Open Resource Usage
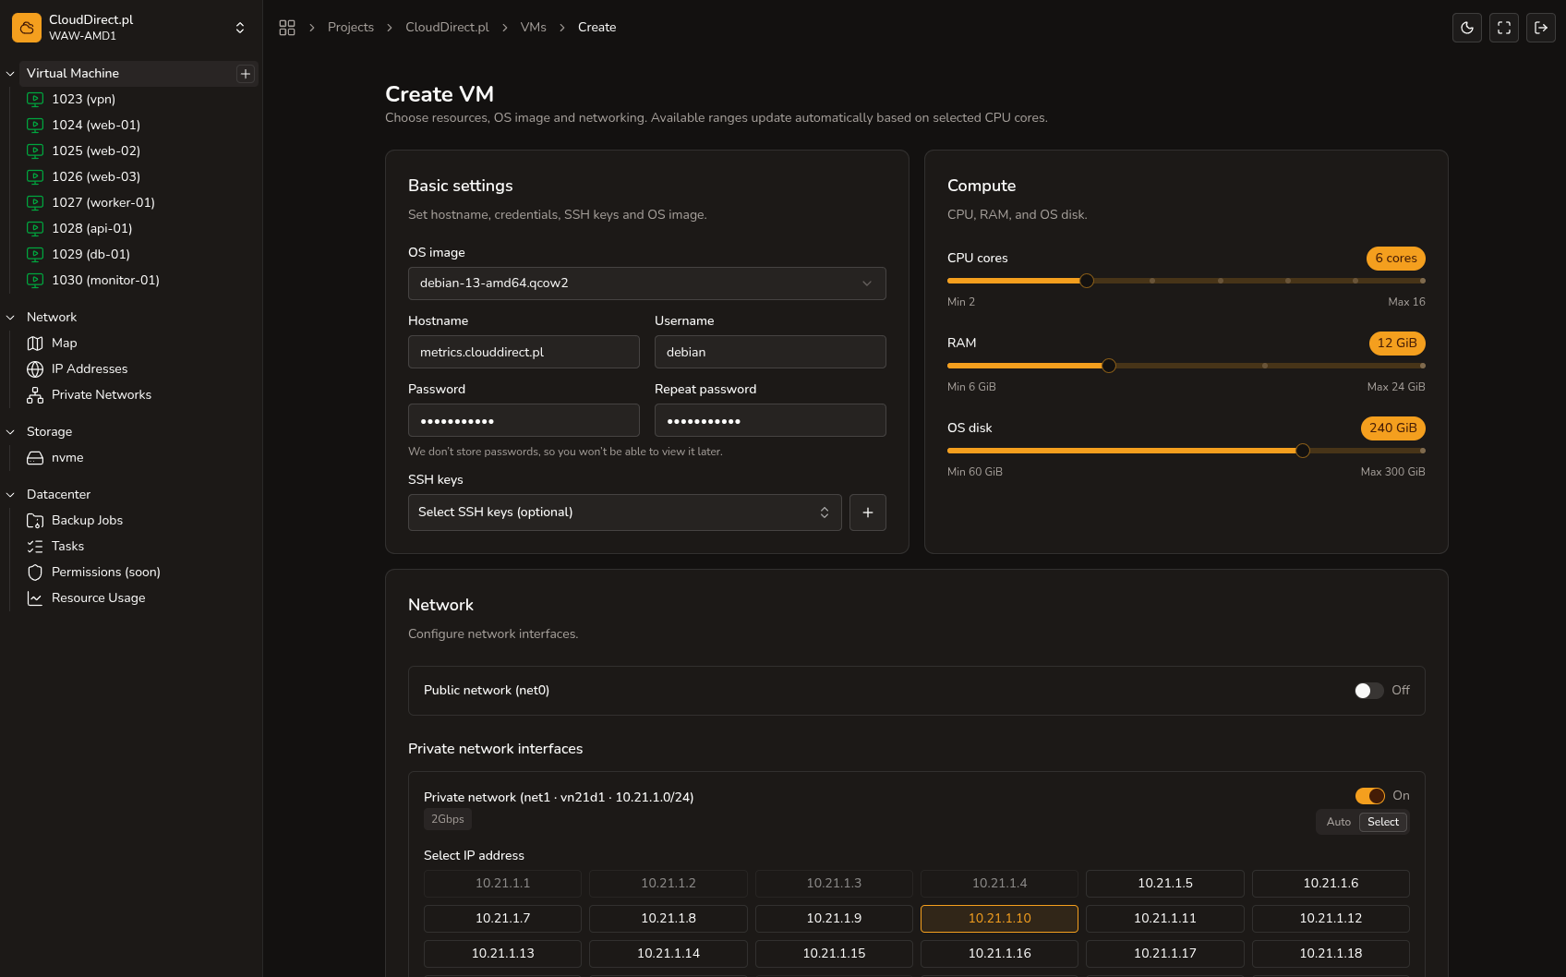 (97, 597)
